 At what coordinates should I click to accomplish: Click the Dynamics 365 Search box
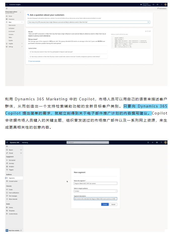(88, 142)
